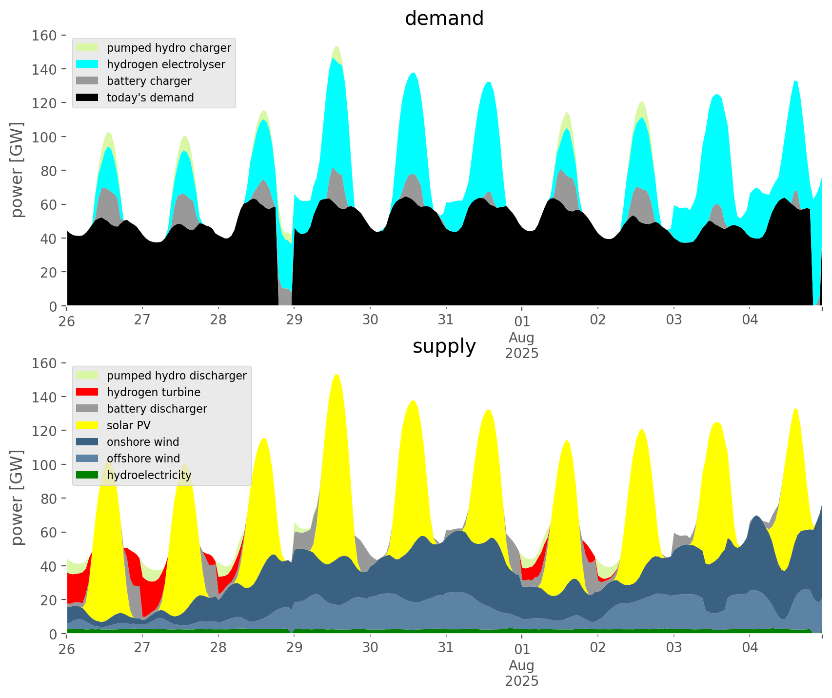Click the battery discharger legend label
The image size is (832, 698).
157,409
